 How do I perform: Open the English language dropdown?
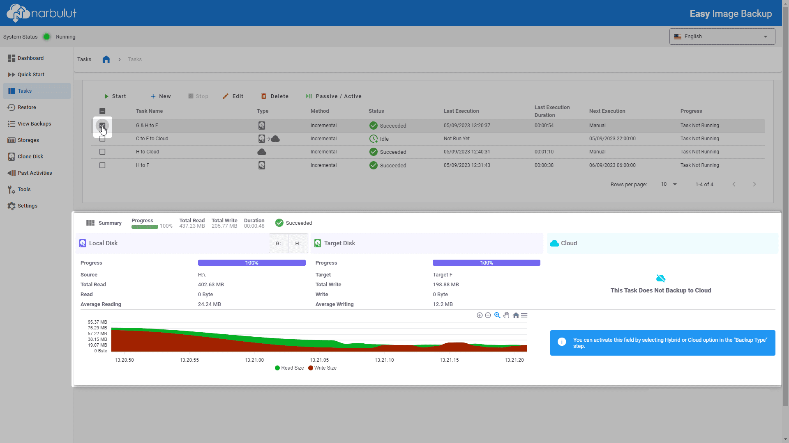[722, 37]
